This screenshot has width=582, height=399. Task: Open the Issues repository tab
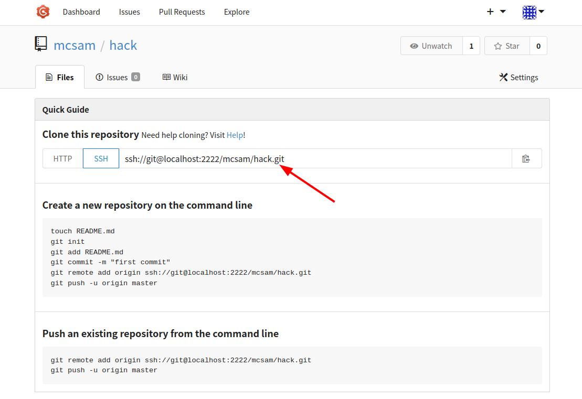pos(118,77)
